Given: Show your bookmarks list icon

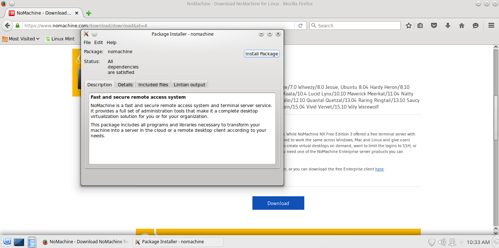Looking at the screenshot, I should [420, 25].
